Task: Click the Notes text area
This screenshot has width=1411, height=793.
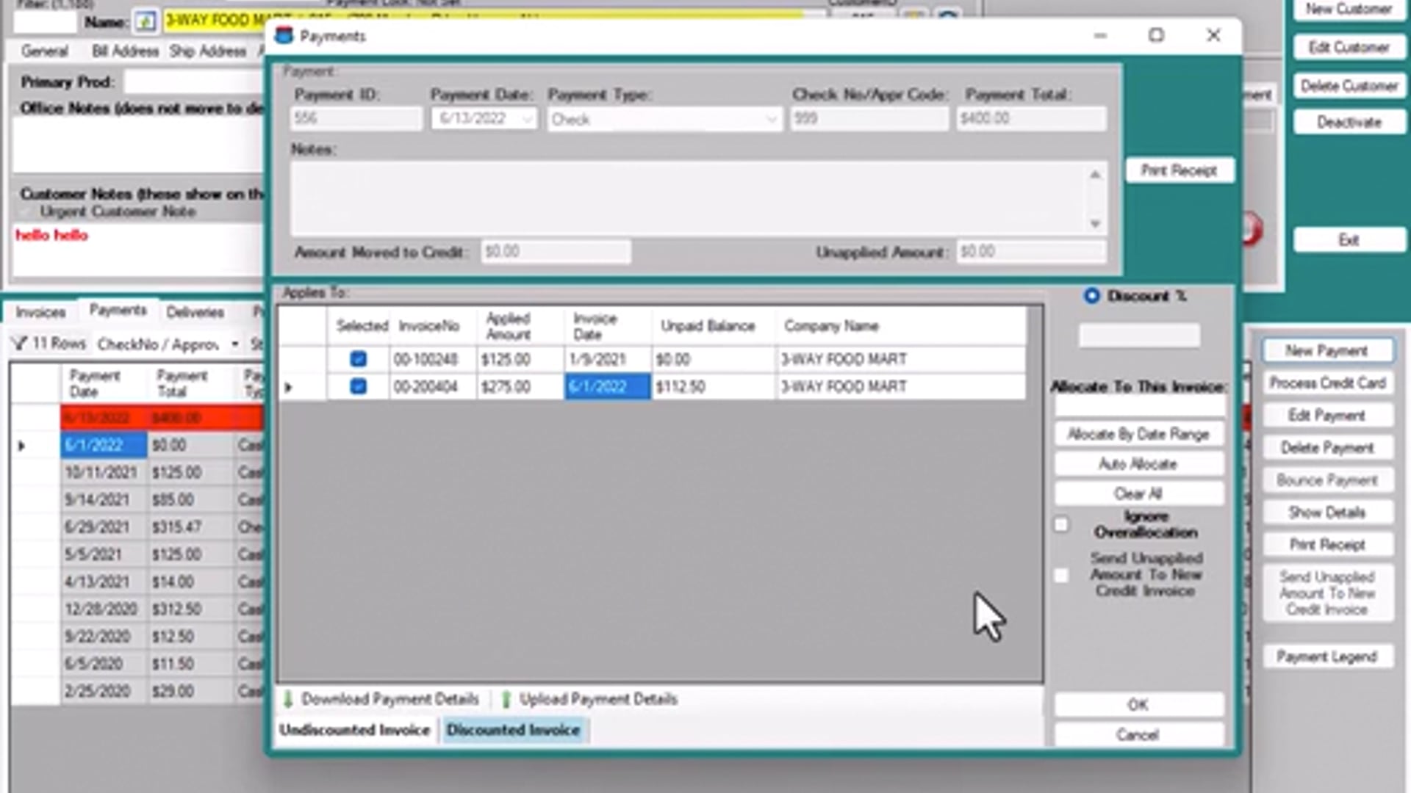Action: [689, 198]
